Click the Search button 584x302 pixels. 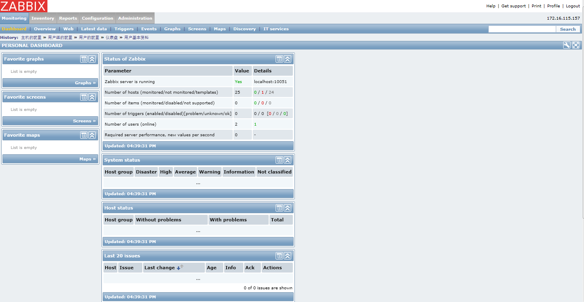pyautogui.click(x=568, y=29)
